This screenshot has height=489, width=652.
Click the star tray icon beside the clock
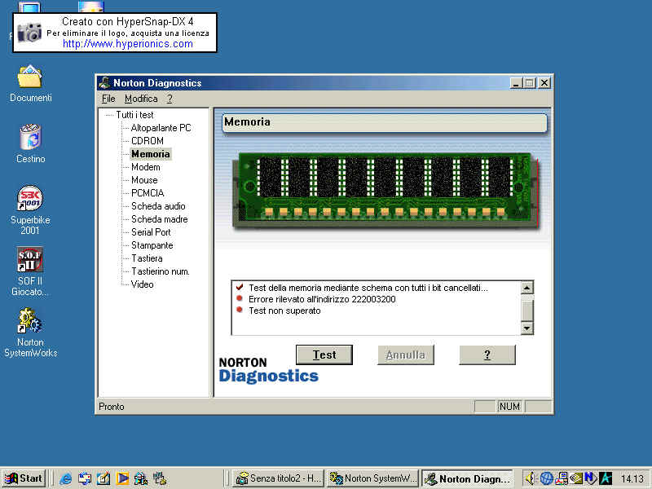pyautogui.click(x=606, y=478)
